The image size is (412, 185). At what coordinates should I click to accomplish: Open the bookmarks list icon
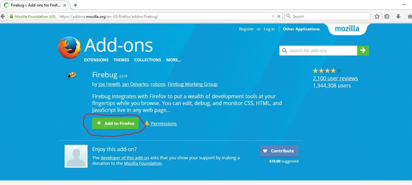387,16
